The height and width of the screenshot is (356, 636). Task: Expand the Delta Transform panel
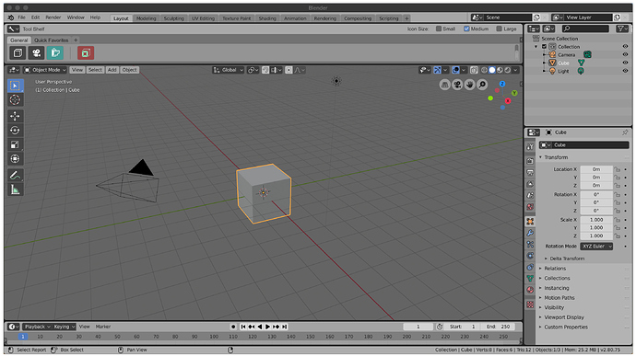(x=567, y=258)
